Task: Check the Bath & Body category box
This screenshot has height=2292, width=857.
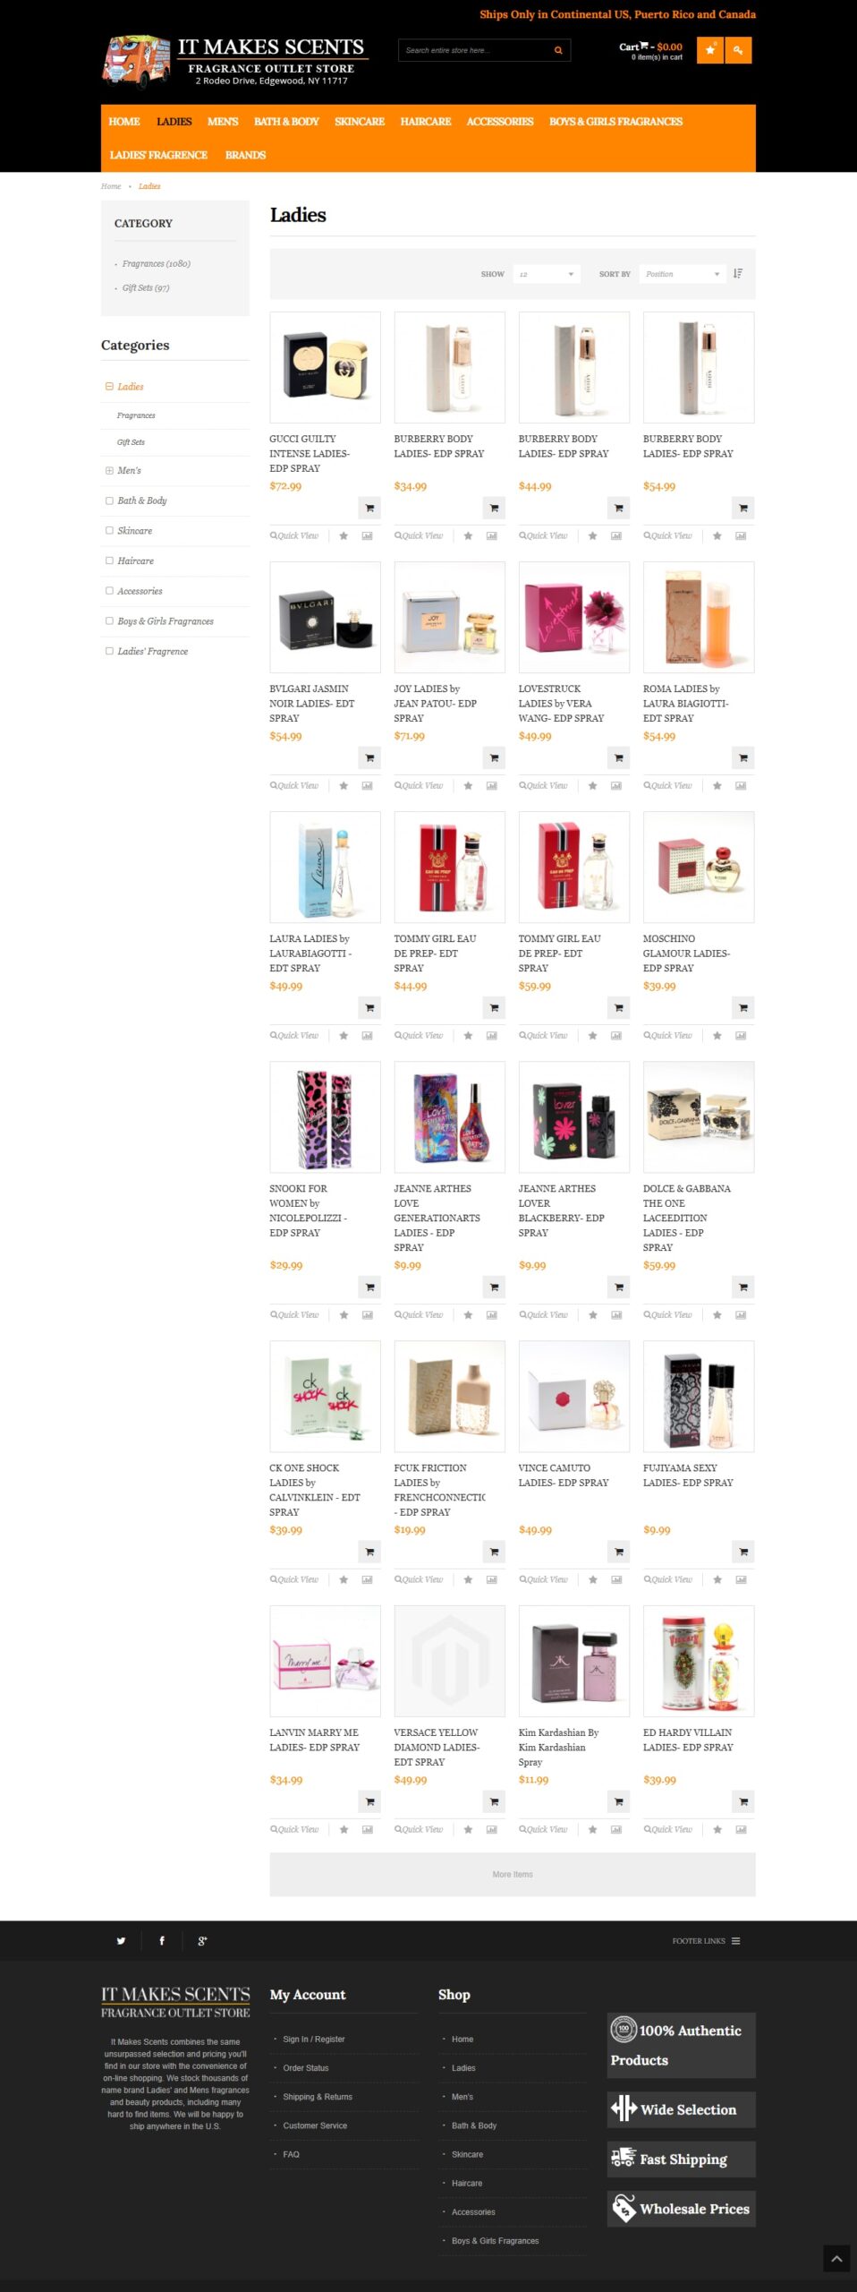Action: pyautogui.click(x=109, y=500)
